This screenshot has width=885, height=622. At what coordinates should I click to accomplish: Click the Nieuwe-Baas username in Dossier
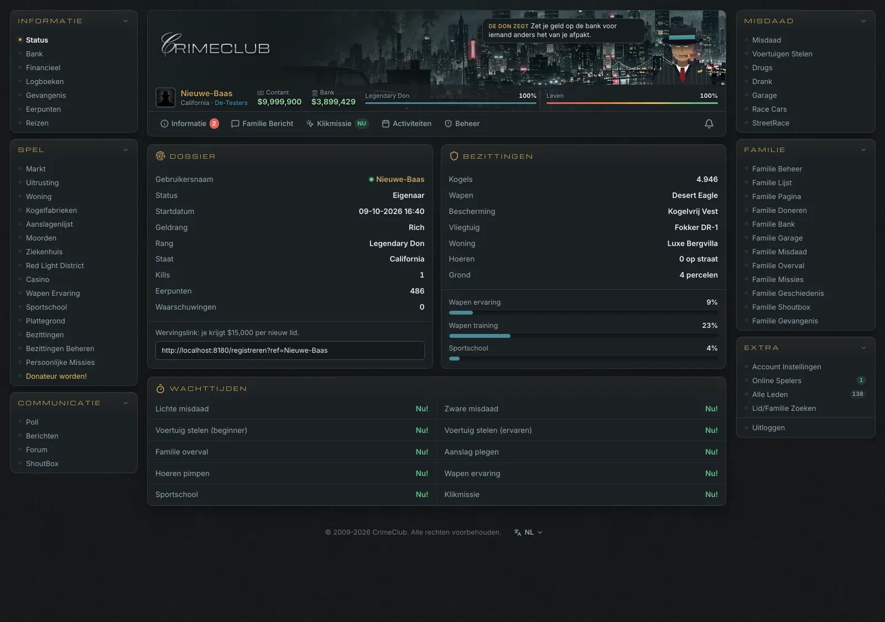400,180
